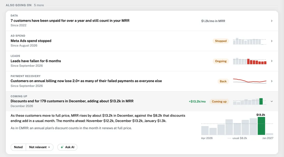Viewport: 284px width, 157px height.
Task: Open the Leads red bar sparkline
Action: pyautogui.click(x=250, y=61)
